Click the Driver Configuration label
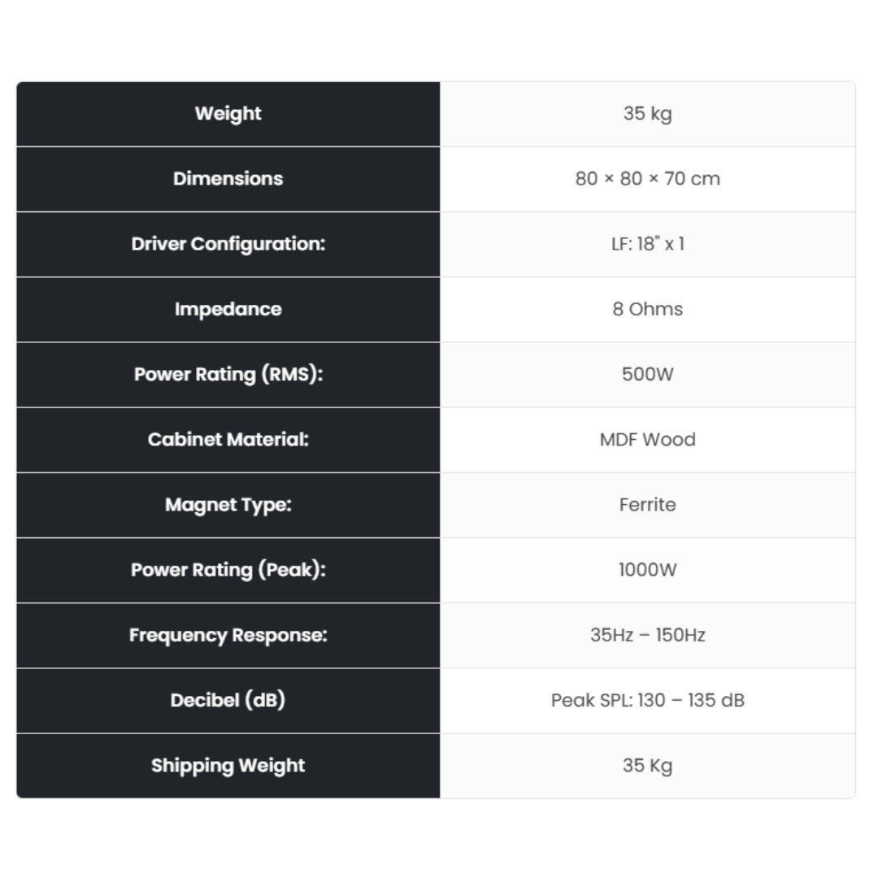The width and height of the screenshot is (878, 878). coord(228,244)
